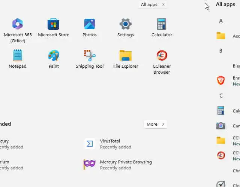Click the "Mercury Private Browsing" label
240x187 pixels.
[126, 162]
